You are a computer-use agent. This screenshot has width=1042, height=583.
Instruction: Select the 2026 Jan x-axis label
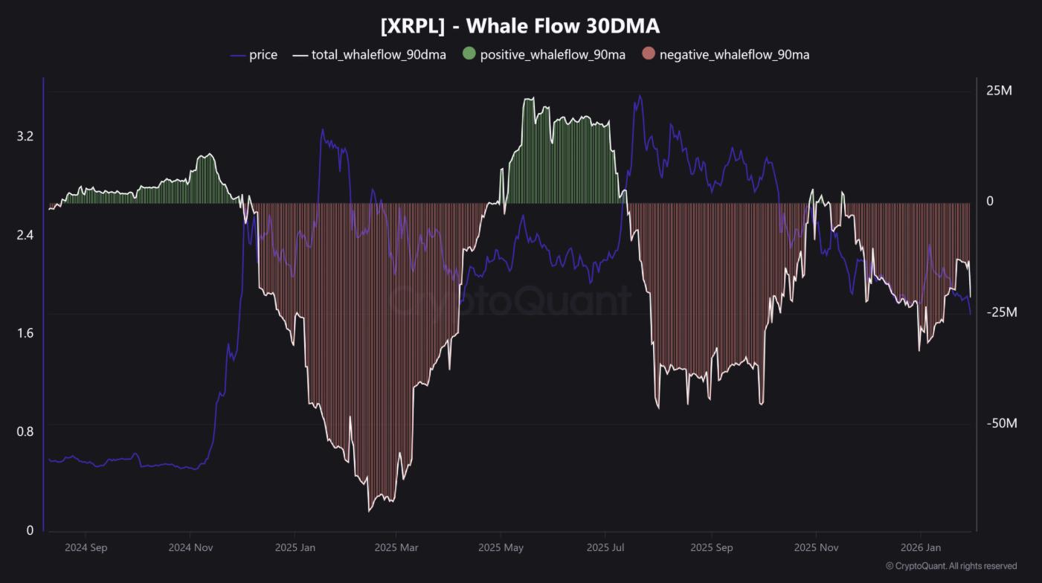point(921,548)
